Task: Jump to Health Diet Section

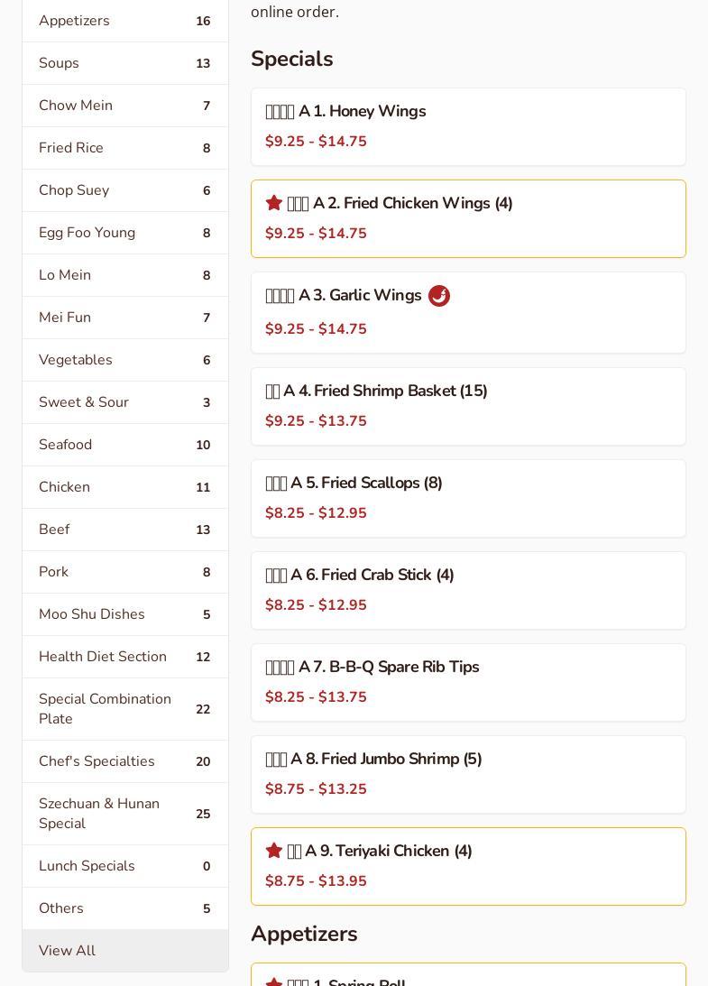Action: click(x=124, y=657)
